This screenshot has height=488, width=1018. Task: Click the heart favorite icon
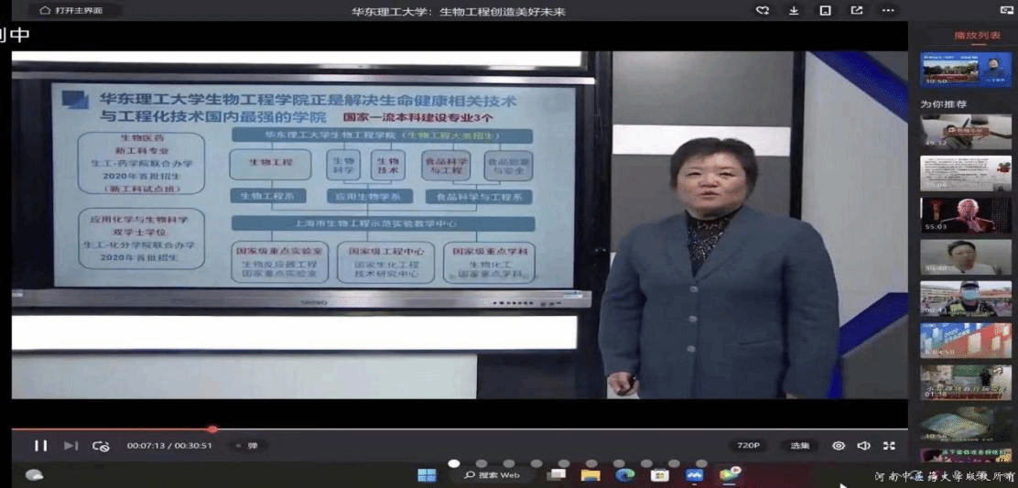click(x=763, y=11)
